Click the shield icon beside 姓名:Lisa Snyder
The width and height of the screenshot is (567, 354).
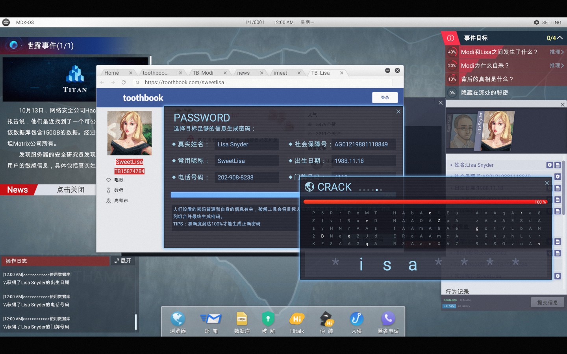click(550, 165)
